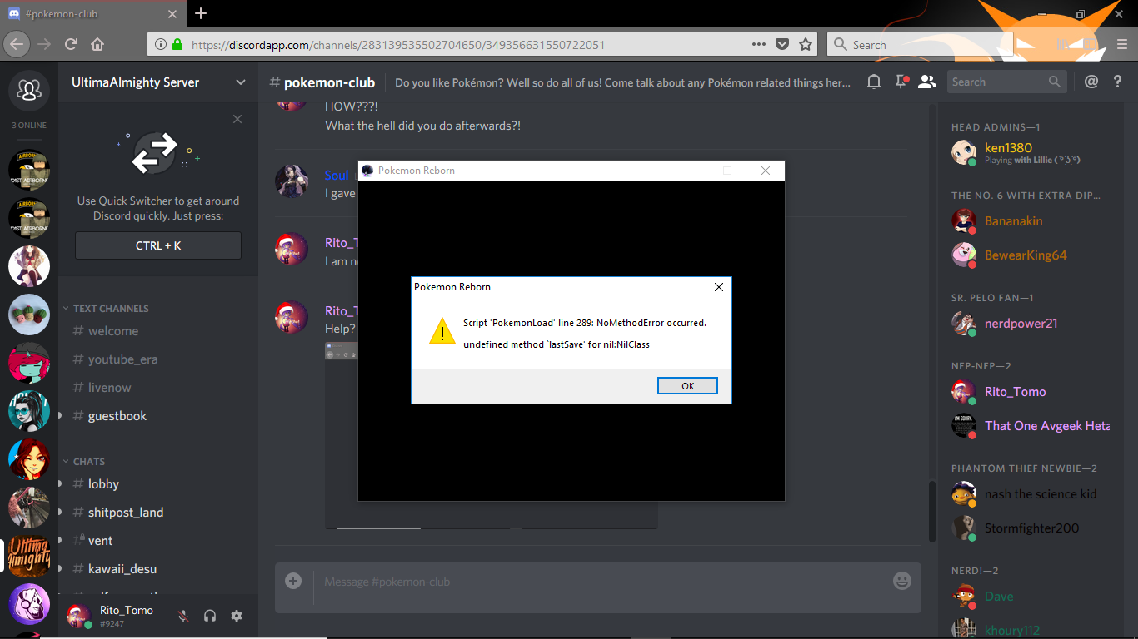Open pinned messages
1138x639 pixels.
901,82
